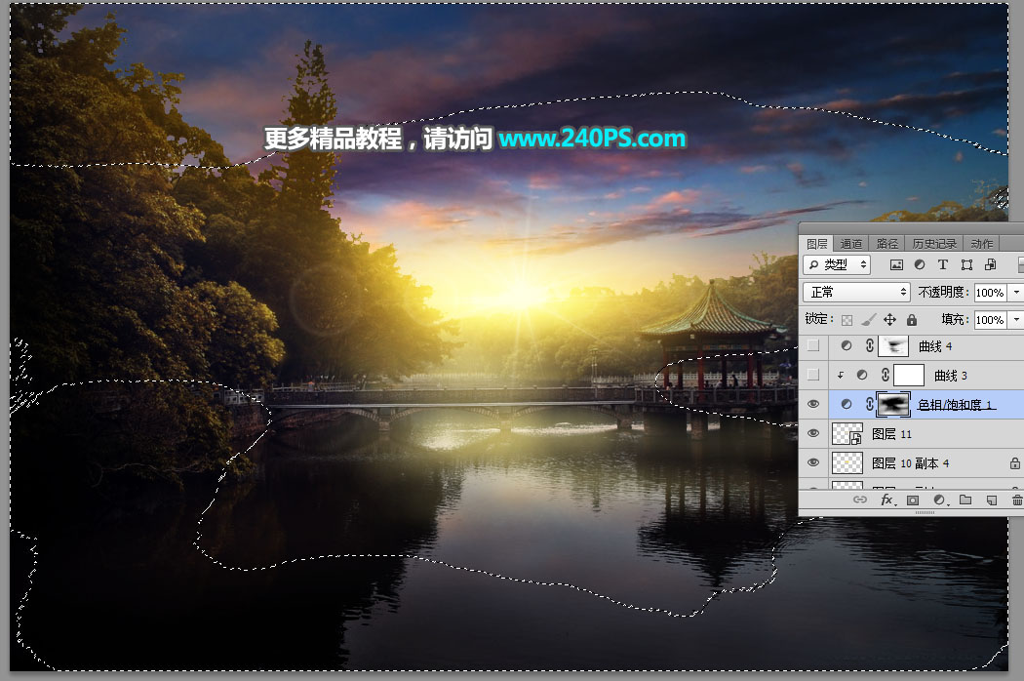Hide 图层 11 layer
1024x681 pixels.
point(813,433)
